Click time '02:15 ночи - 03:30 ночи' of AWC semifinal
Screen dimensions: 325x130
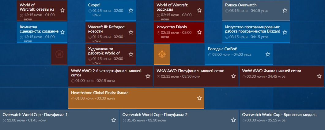click(181, 76)
